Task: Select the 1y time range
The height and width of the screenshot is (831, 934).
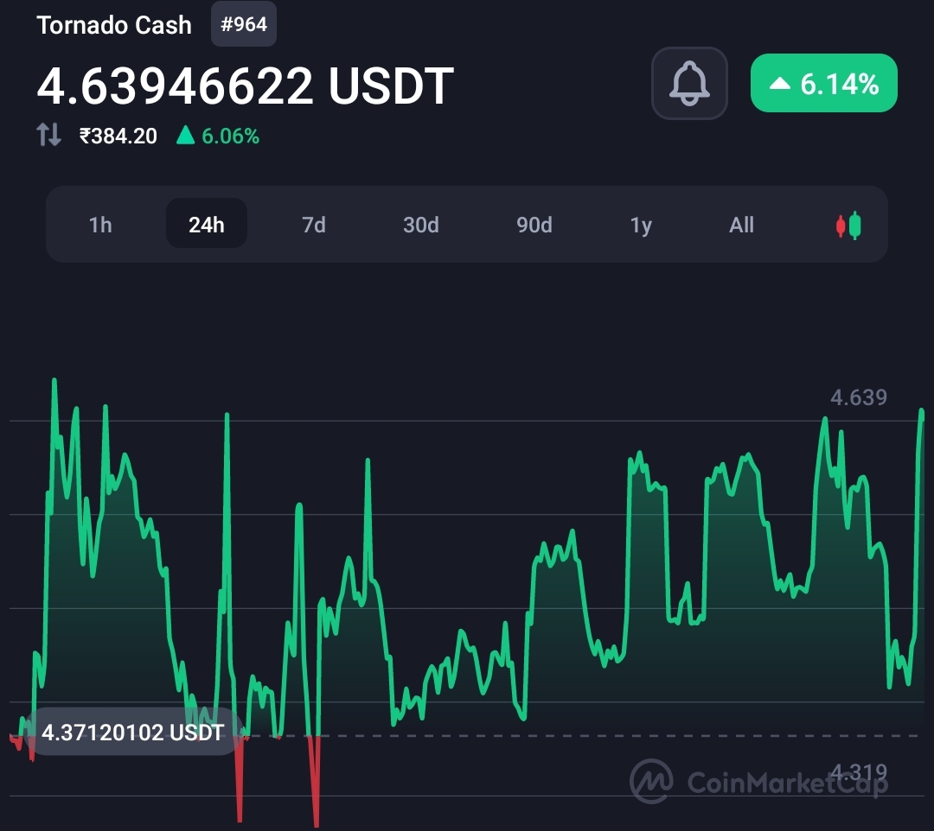Action: coord(641,225)
